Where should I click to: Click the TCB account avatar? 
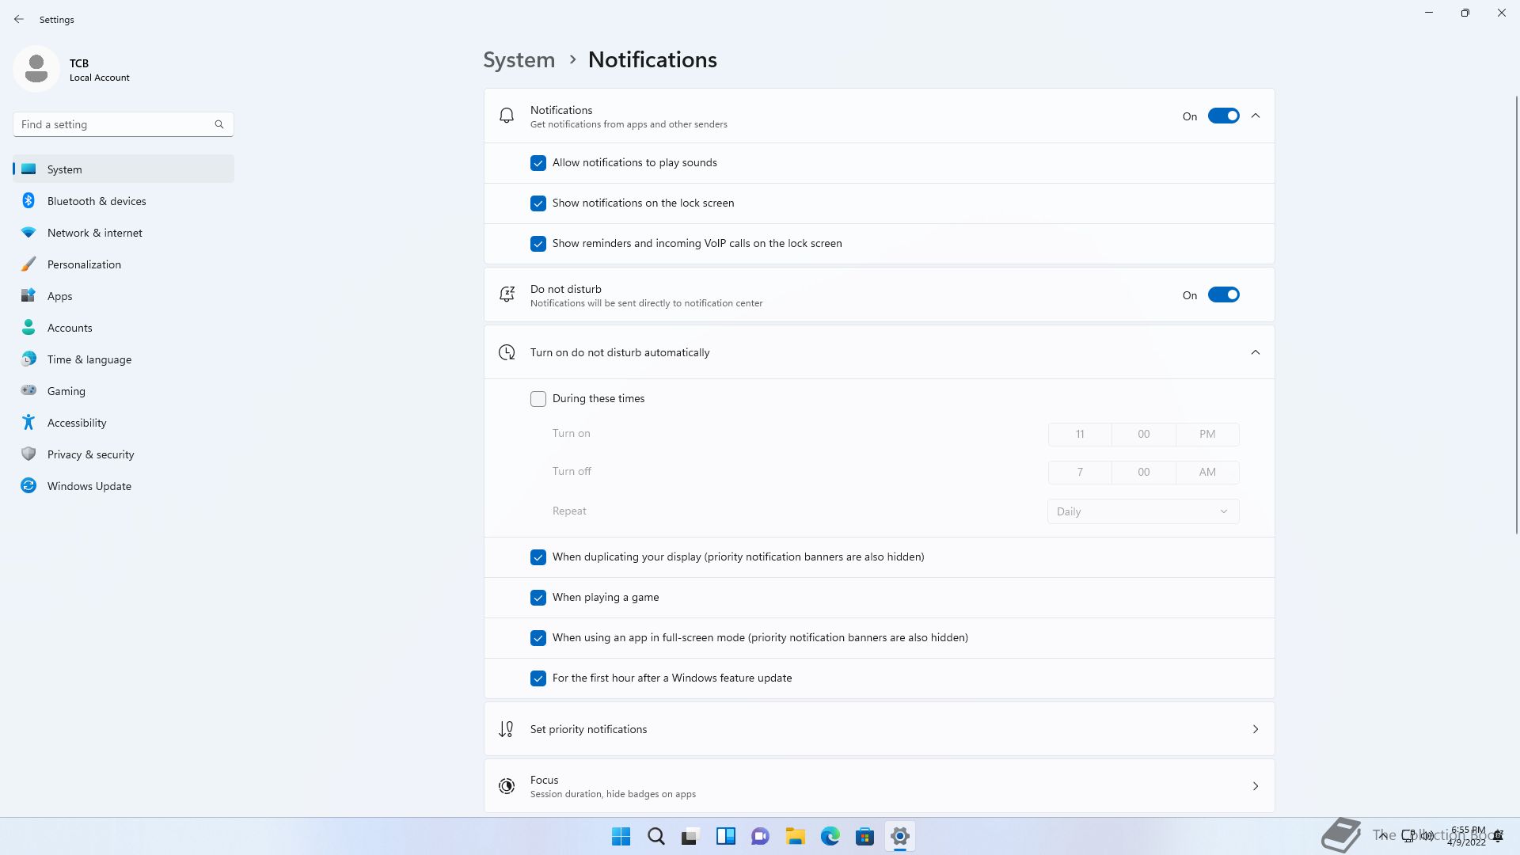tap(36, 69)
